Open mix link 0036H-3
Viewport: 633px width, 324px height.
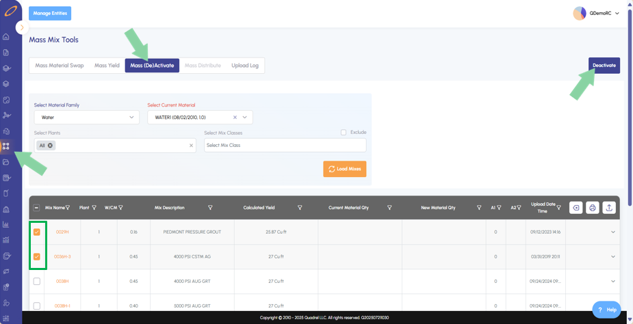point(62,256)
